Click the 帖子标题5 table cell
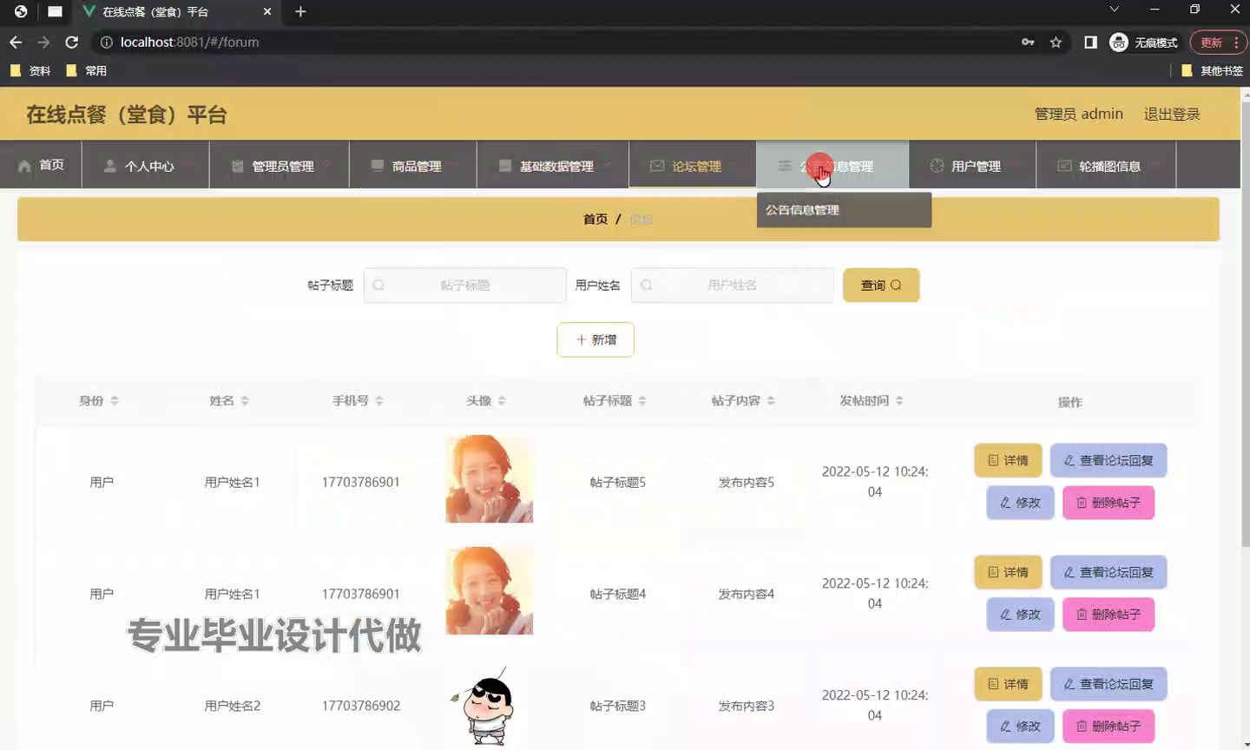1250x750 pixels. (618, 482)
